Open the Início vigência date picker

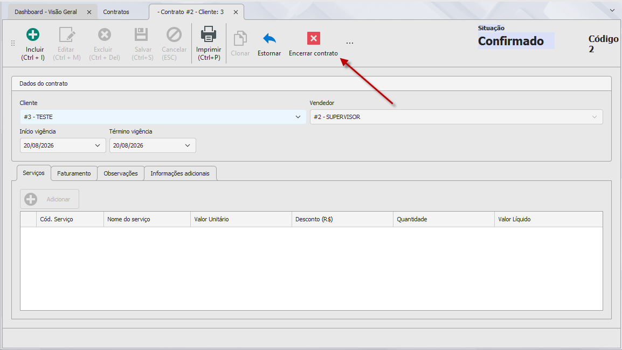point(98,145)
